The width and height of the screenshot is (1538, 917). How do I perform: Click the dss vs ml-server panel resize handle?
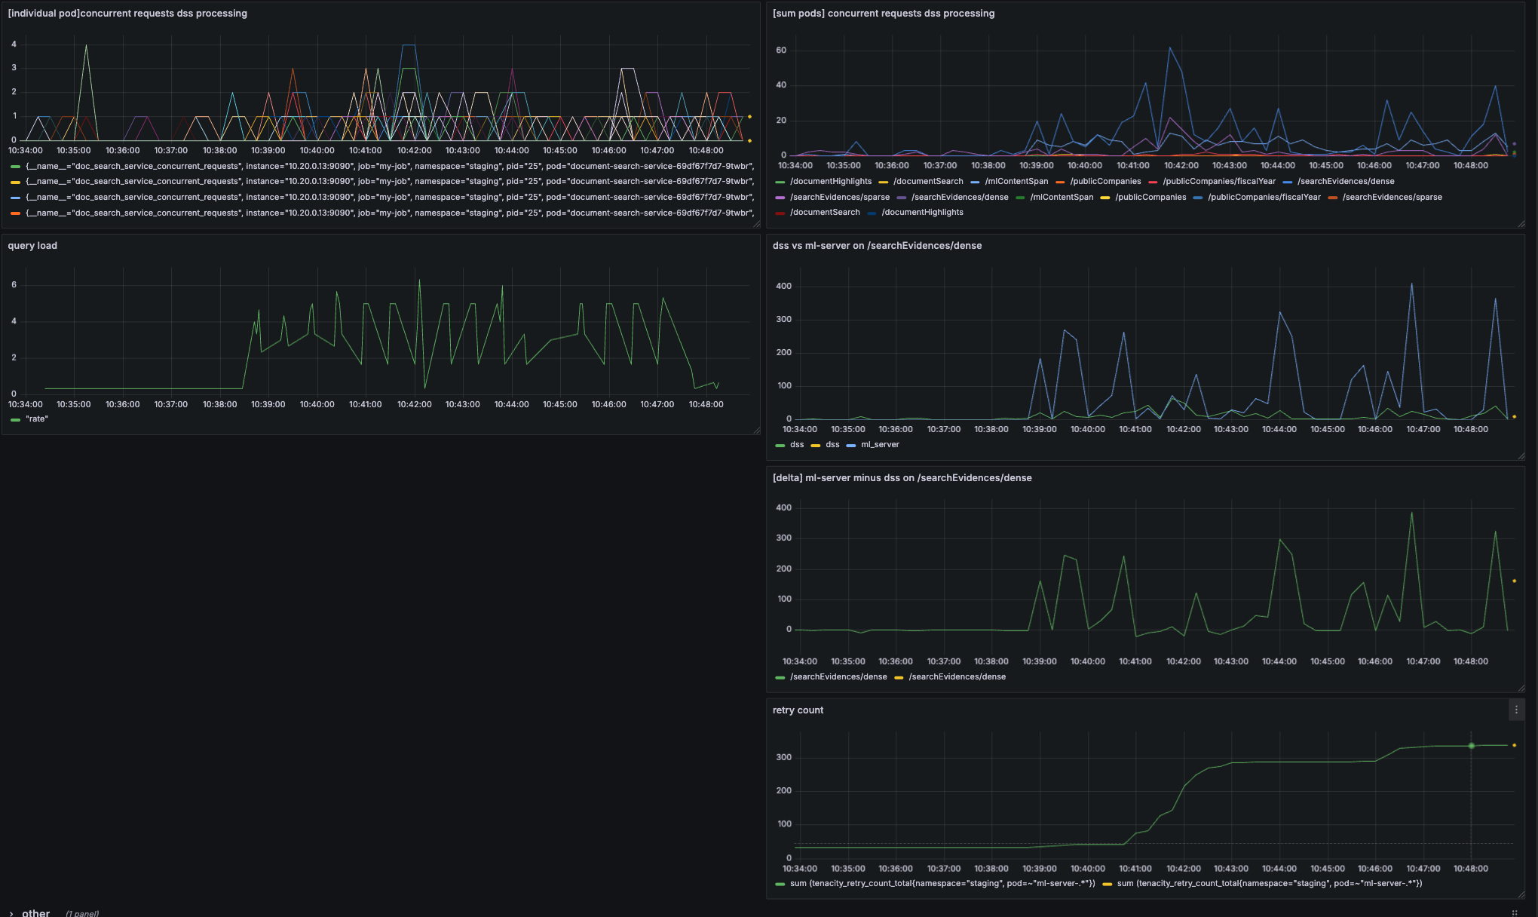pyautogui.click(x=1521, y=456)
